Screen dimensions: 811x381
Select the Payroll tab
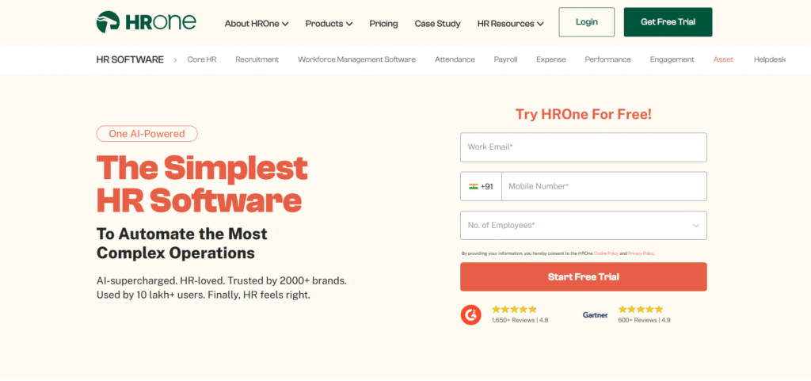point(505,59)
